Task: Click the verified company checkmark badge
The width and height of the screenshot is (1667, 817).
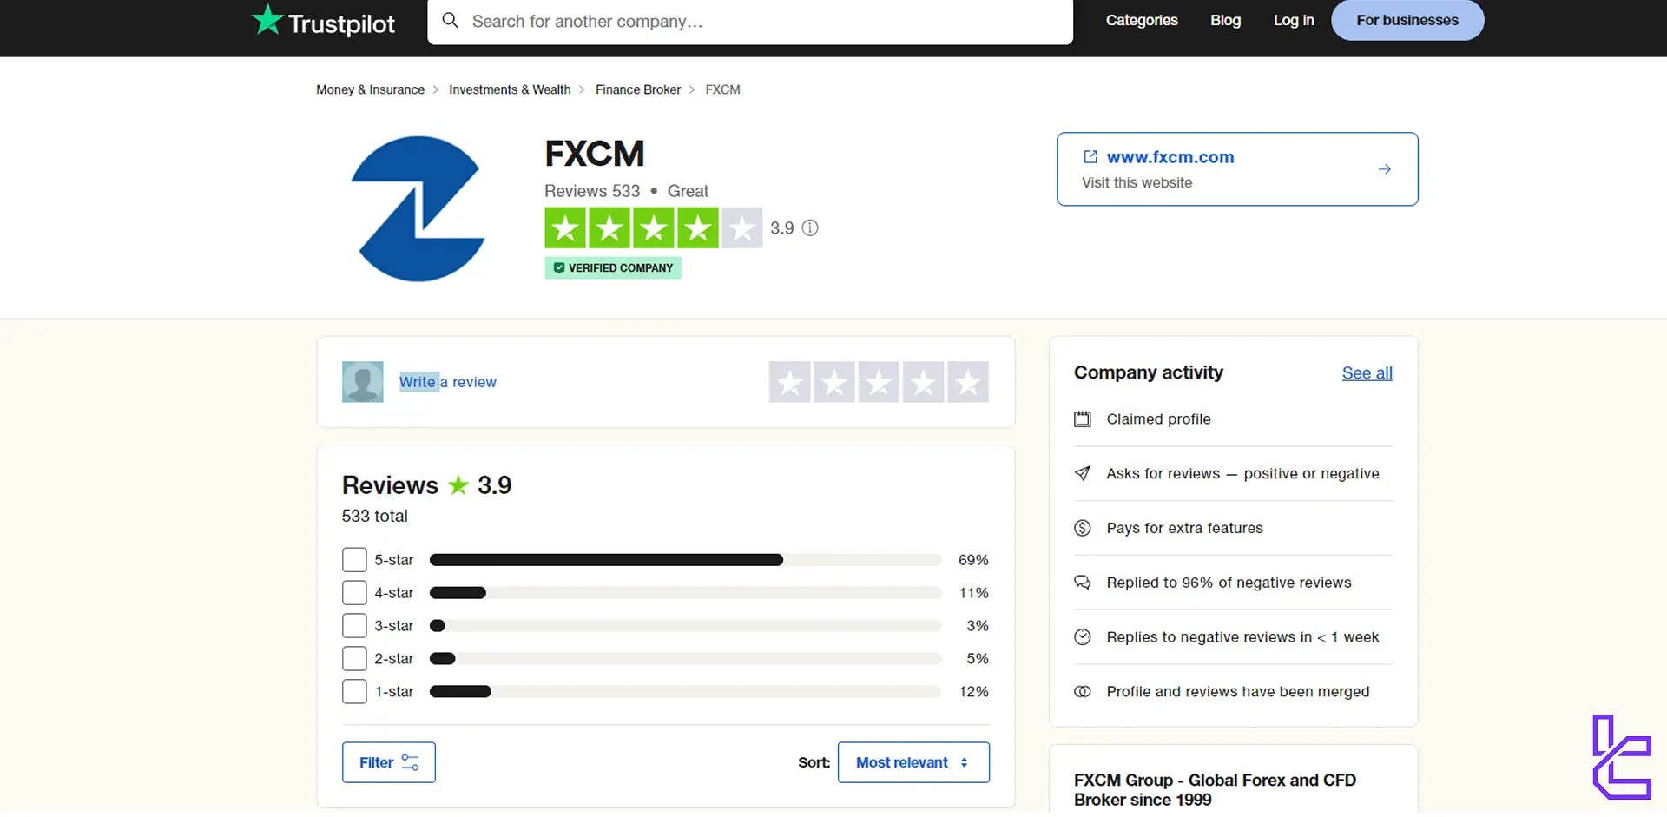Action: [559, 267]
